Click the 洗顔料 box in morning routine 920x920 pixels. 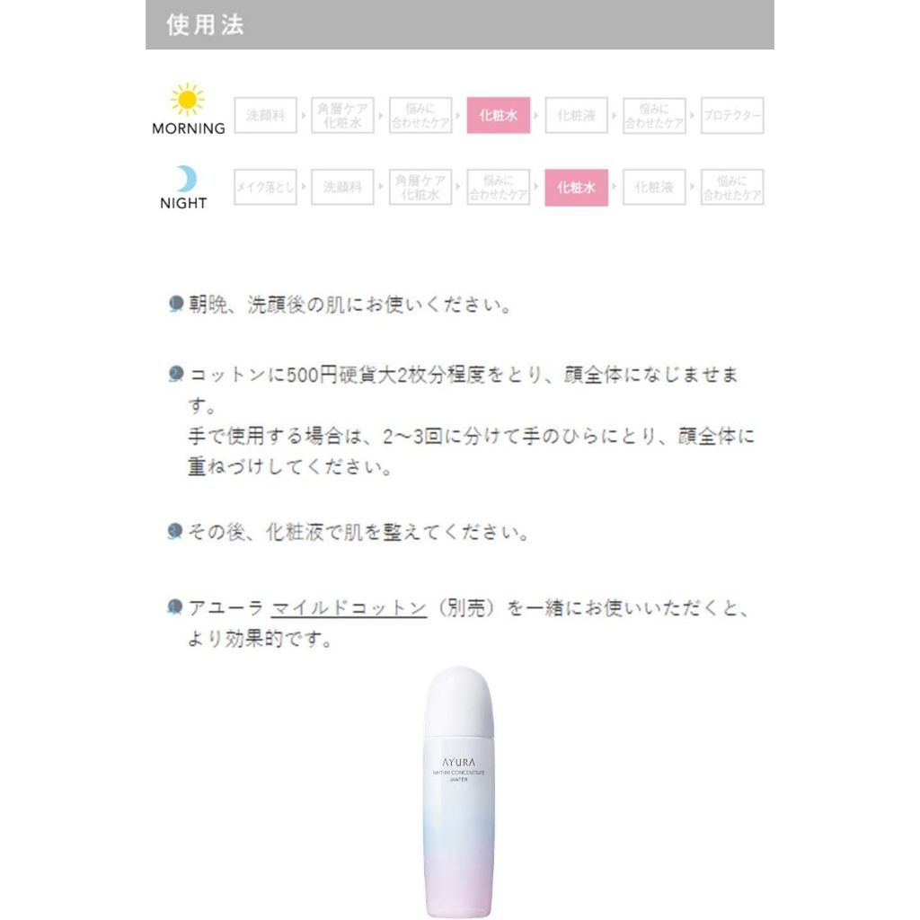(265, 115)
